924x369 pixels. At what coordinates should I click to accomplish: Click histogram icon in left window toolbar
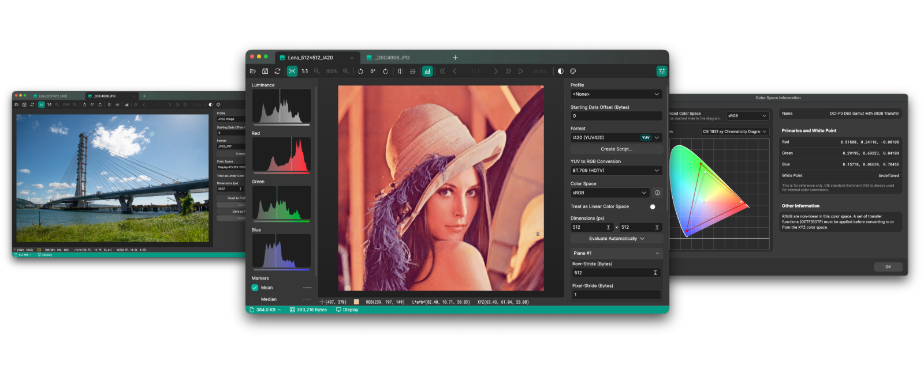tap(126, 105)
